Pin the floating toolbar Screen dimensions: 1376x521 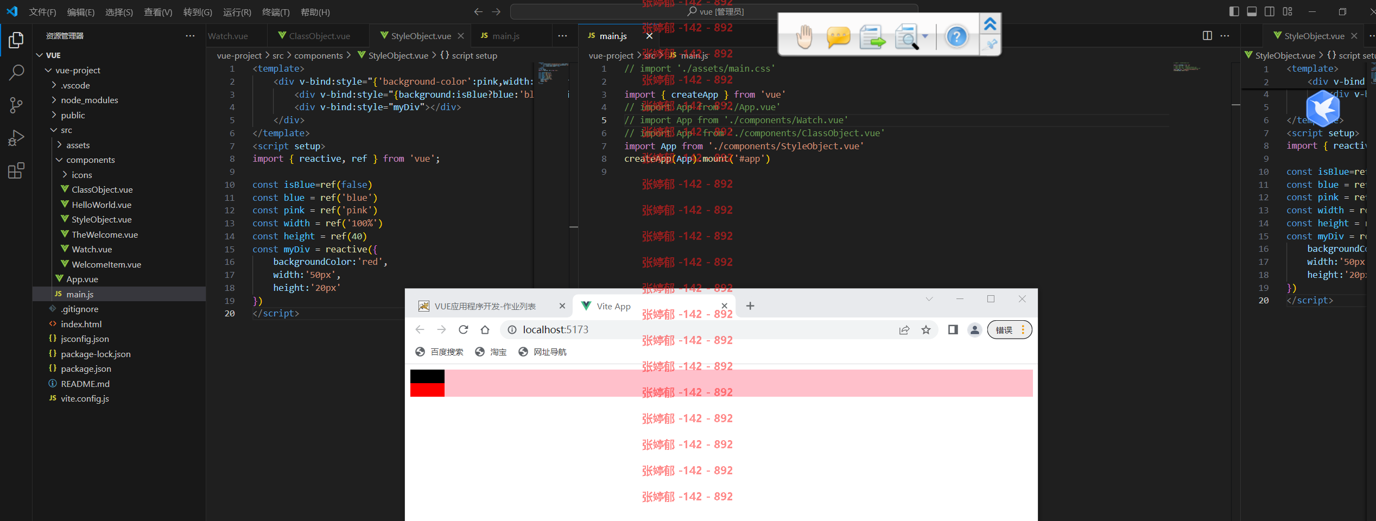pyautogui.click(x=991, y=45)
